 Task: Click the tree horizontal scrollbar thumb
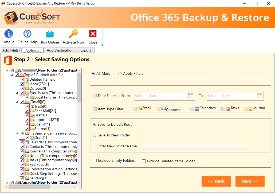[29, 187]
